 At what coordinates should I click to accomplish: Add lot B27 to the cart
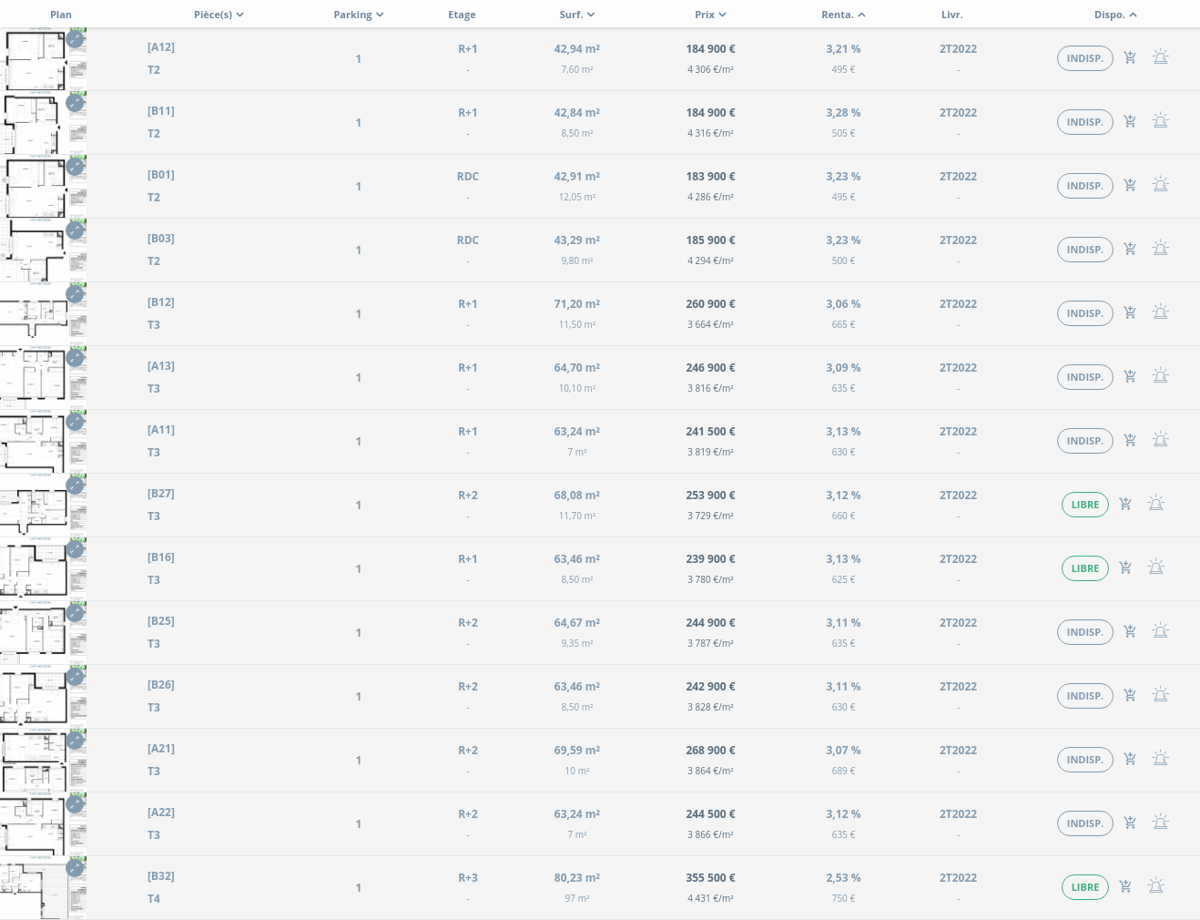point(1125,504)
